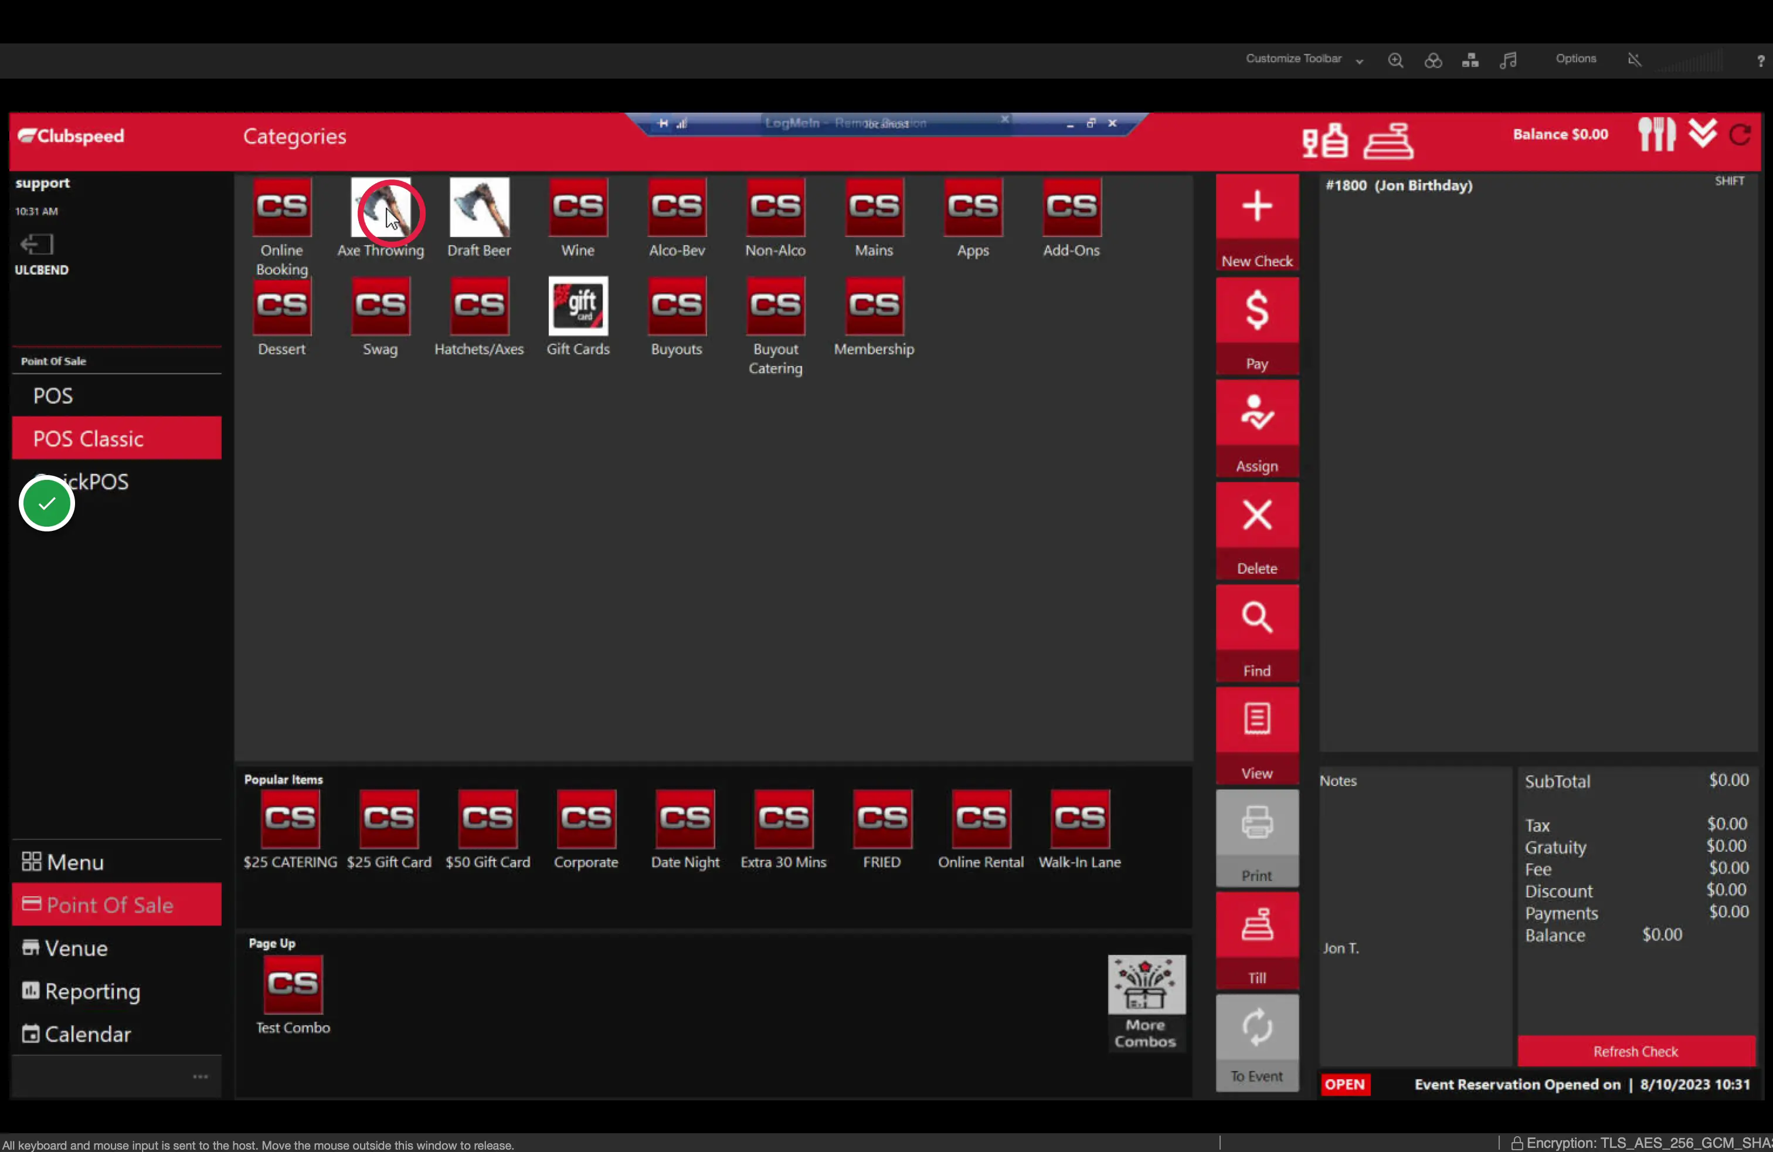The width and height of the screenshot is (1773, 1152).
Task: Add the Date Night popular item
Action: click(x=685, y=829)
